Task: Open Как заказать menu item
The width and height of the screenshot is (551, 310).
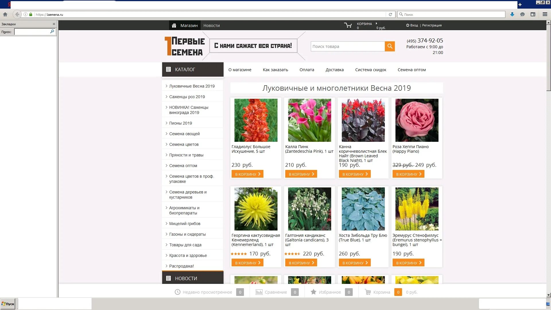Action: pyautogui.click(x=275, y=70)
